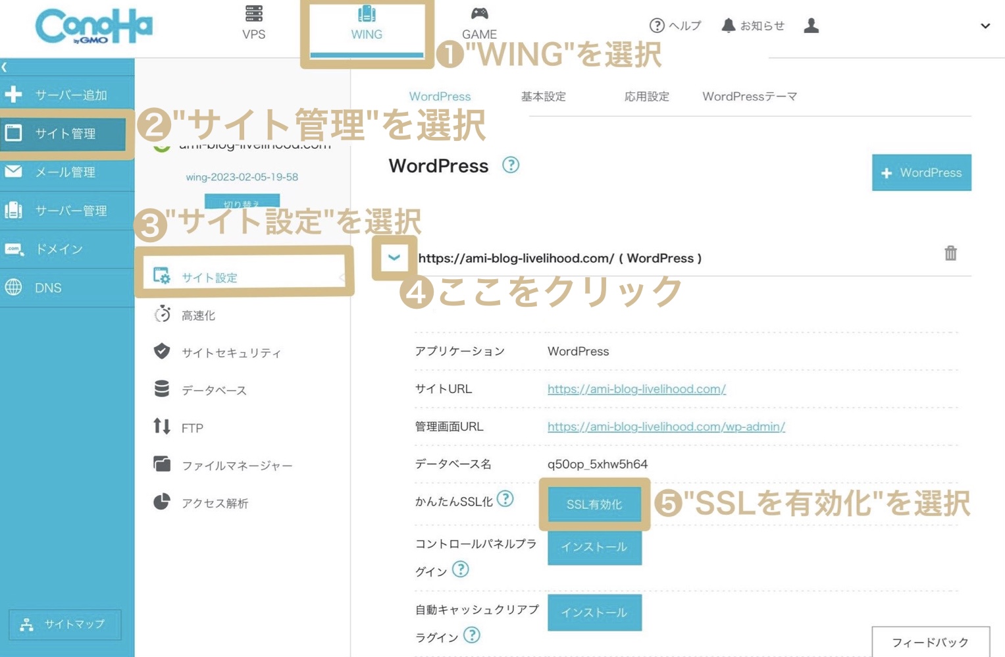The height and width of the screenshot is (657, 1005).
Task: Open the サイトURL ami-blog-livelihood.com link
Action: click(636, 389)
